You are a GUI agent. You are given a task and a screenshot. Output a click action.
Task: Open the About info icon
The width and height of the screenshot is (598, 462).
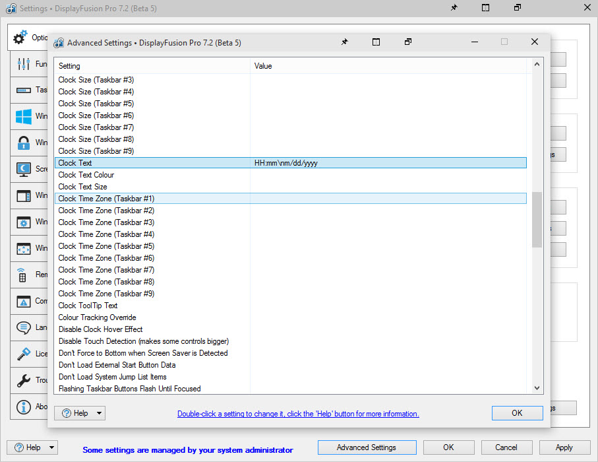(x=24, y=407)
